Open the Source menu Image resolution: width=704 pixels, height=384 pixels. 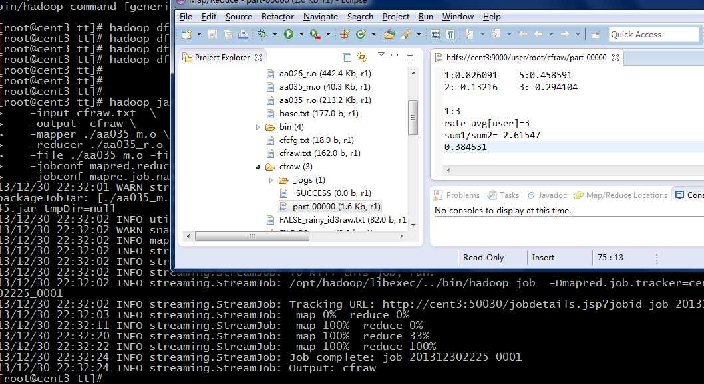(238, 17)
